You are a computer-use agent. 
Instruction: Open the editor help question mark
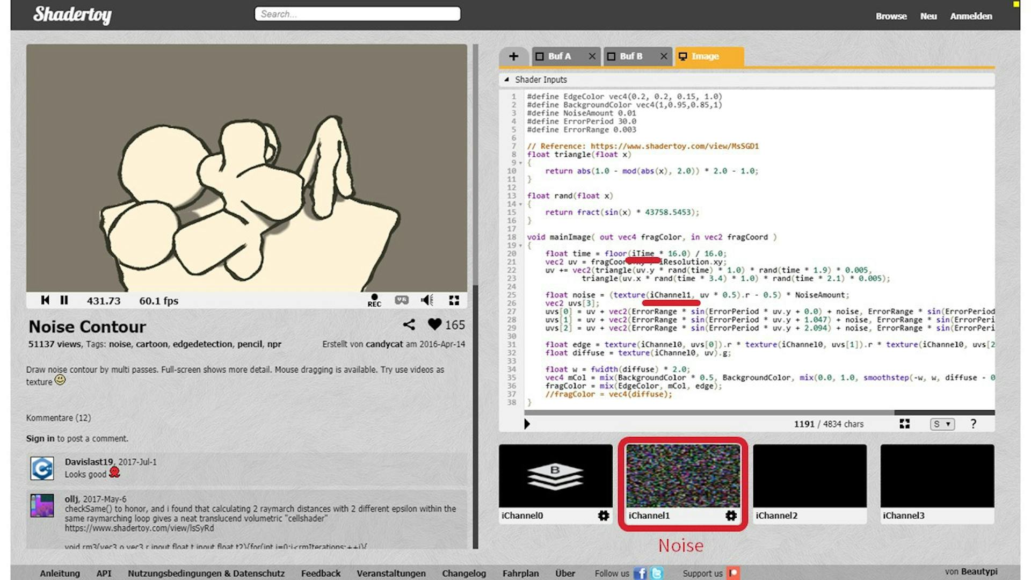coord(972,424)
